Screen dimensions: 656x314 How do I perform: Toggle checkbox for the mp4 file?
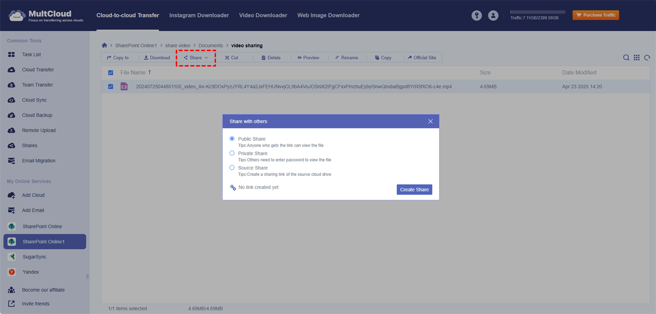[111, 86]
